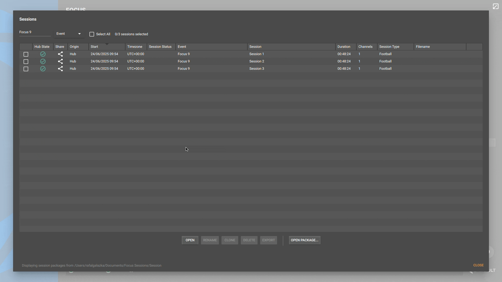This screenshot has height=282, width=502.
Task: Click 'Hub' origin in Session 2 row
Action: 73,61
